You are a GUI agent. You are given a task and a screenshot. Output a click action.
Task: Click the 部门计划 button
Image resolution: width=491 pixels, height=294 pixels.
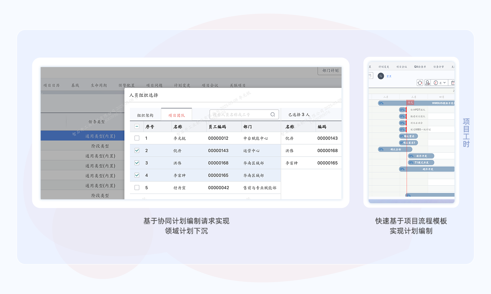click(x=330, y=70)
